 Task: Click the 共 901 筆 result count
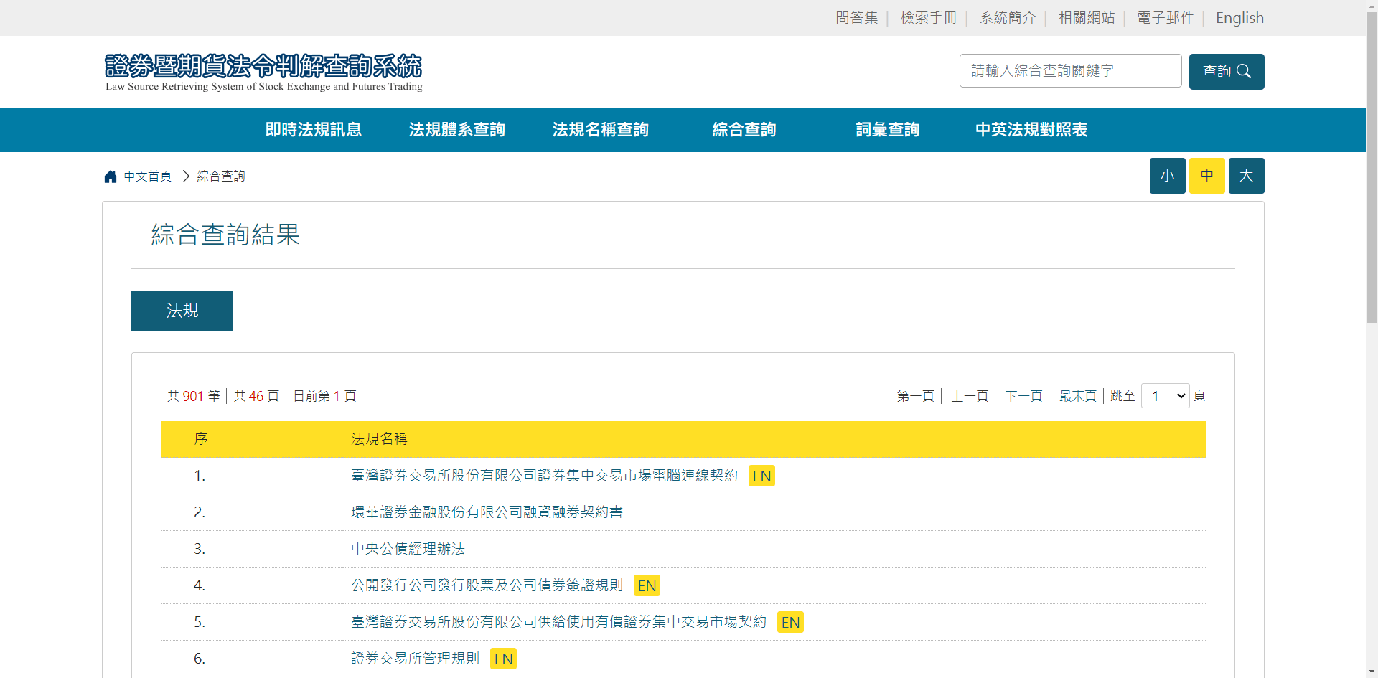(194, 396)
